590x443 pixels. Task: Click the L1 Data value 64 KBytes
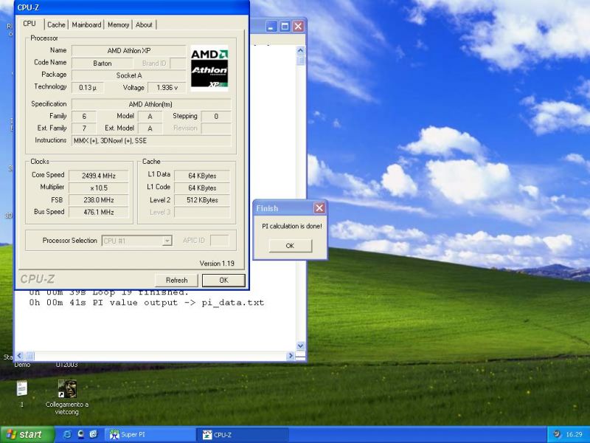click(x=202, y=176)
